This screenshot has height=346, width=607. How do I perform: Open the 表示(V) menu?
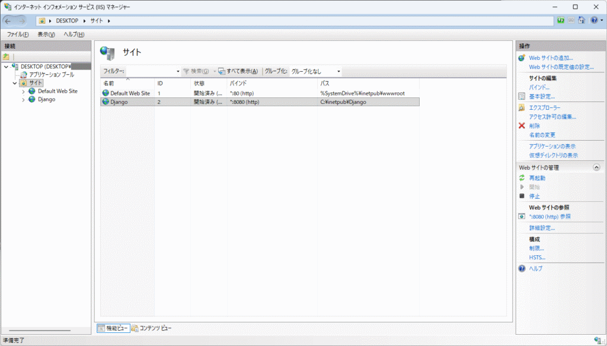click(46, 34)
